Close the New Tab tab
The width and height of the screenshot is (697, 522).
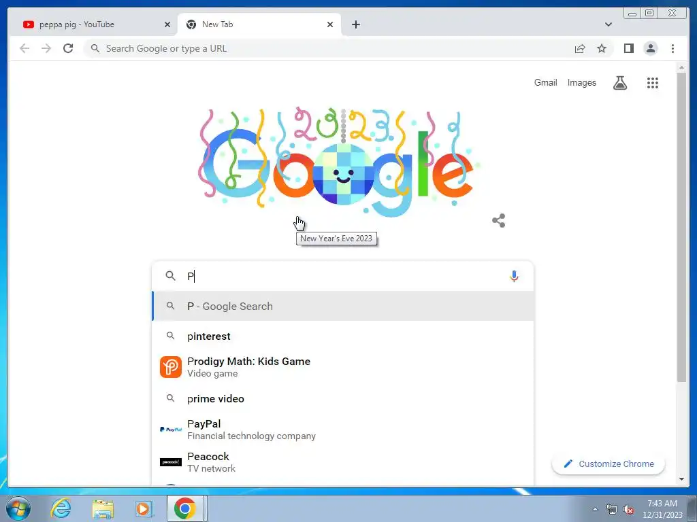330,24
